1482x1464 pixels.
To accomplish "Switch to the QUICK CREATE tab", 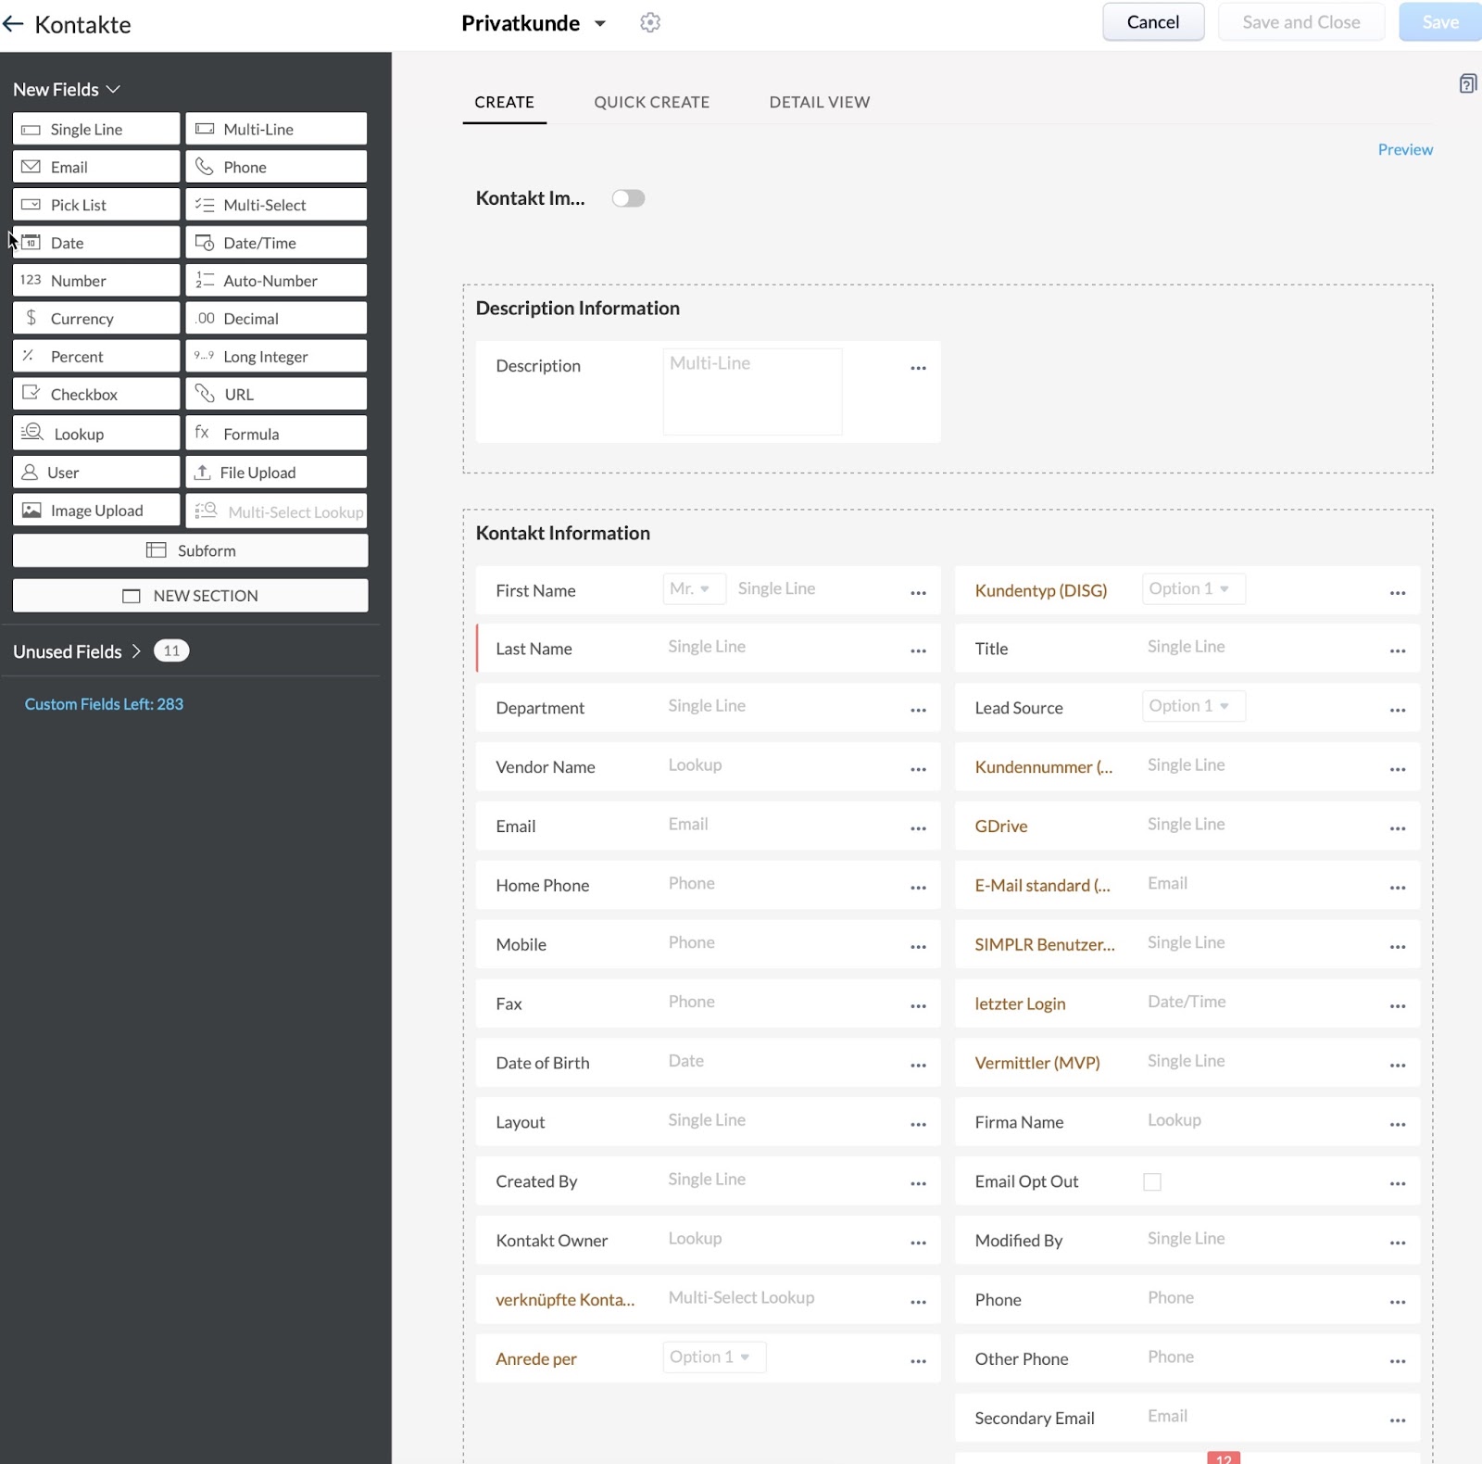I will 652,102.
